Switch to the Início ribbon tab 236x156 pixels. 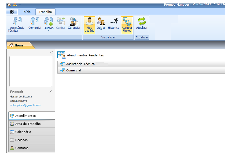pyautogui.click(x=27, y=12)
